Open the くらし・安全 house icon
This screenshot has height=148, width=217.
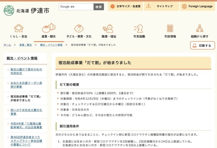[x=19, y=28]
